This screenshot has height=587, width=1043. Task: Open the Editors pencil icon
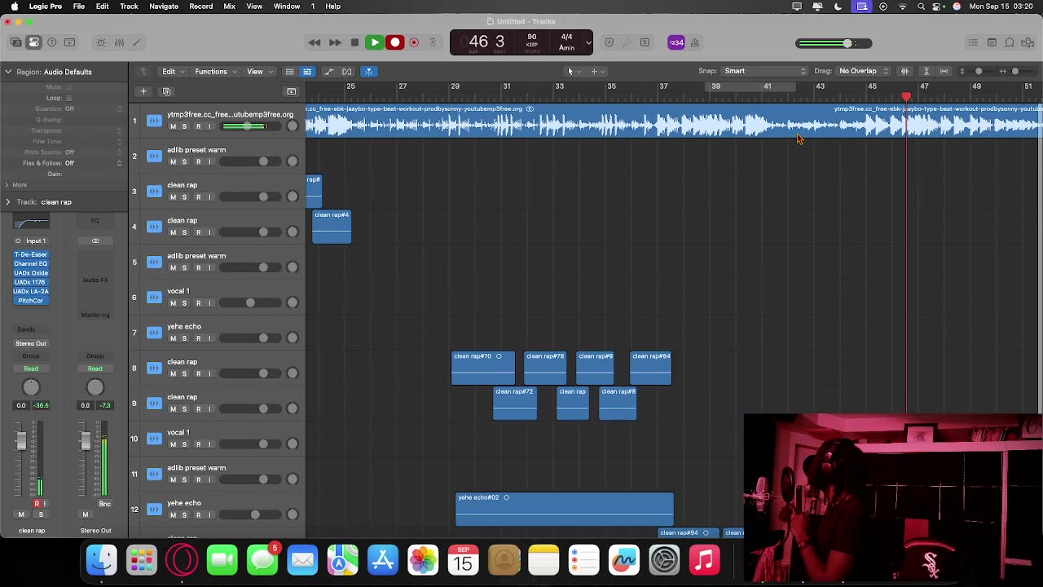pyautogui.click(x=137, y=42)
